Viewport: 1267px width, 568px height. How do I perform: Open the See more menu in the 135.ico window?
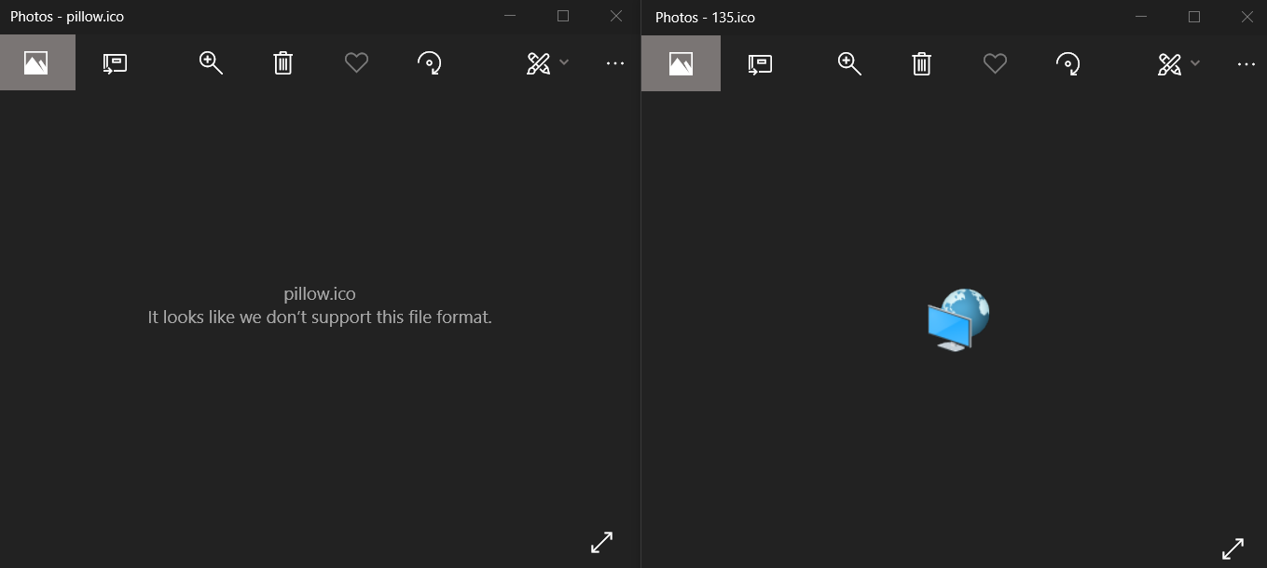click(1247, 63)
